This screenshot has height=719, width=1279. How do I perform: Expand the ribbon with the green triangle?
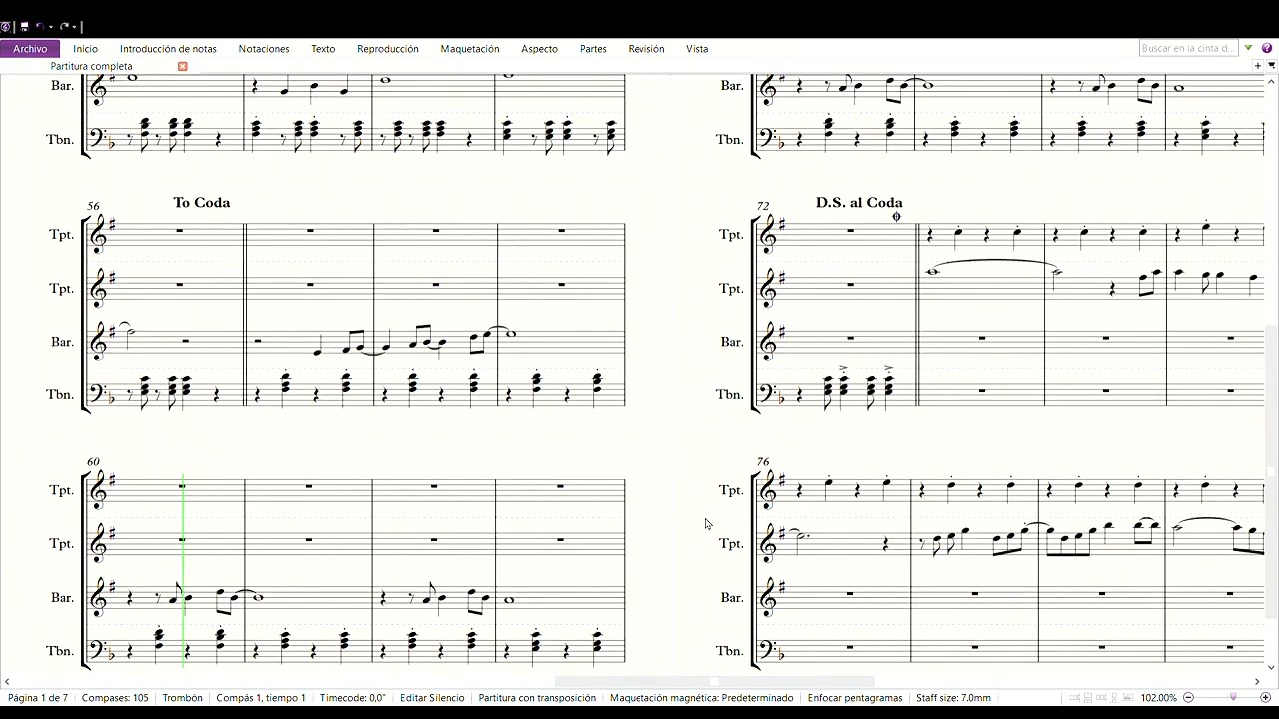click(x=1248, y=48)
